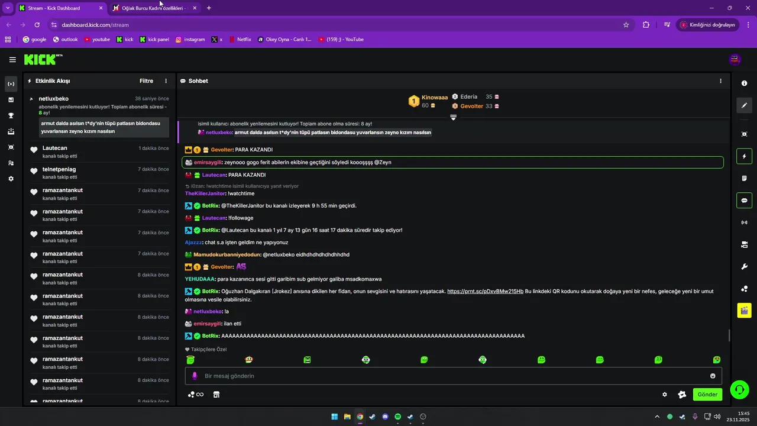Open Filtre in the Etkinlik Akışı panel
The image size is (757, 426).
click(x=146, y=81)
